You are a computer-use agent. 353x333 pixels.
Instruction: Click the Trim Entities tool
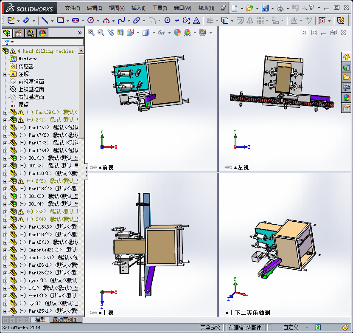coord(210,21)
